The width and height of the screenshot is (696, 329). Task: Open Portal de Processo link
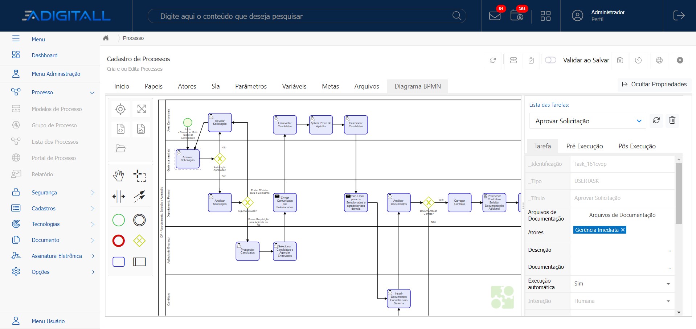pos(54,158)
